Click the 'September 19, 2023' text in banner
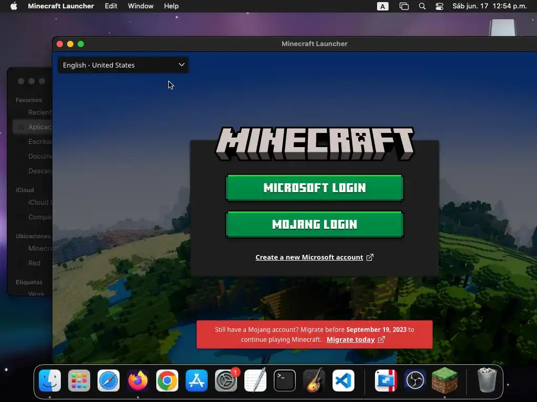 click(x=377, y=330)
